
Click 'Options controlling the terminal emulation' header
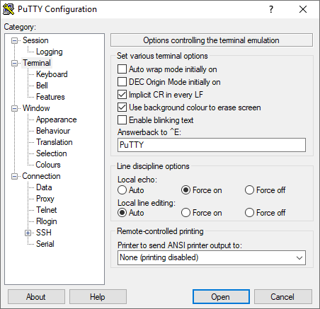click(x=212, y=40)
